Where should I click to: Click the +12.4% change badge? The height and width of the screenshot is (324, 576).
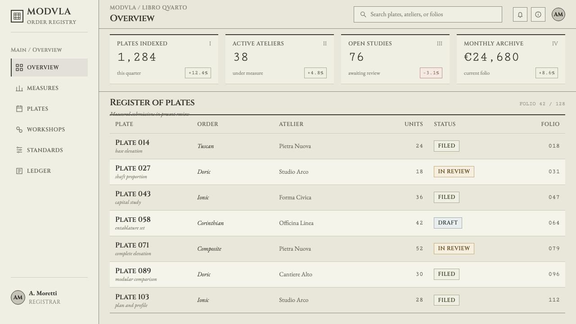[x=198, y=73]
